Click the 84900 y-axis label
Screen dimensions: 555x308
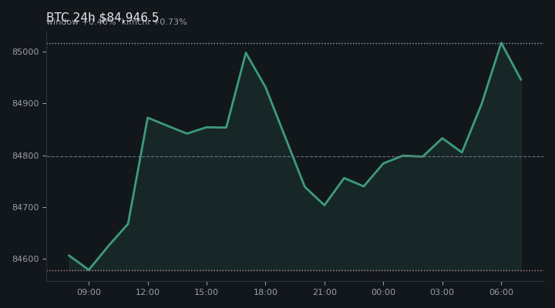tap(25, 104)
